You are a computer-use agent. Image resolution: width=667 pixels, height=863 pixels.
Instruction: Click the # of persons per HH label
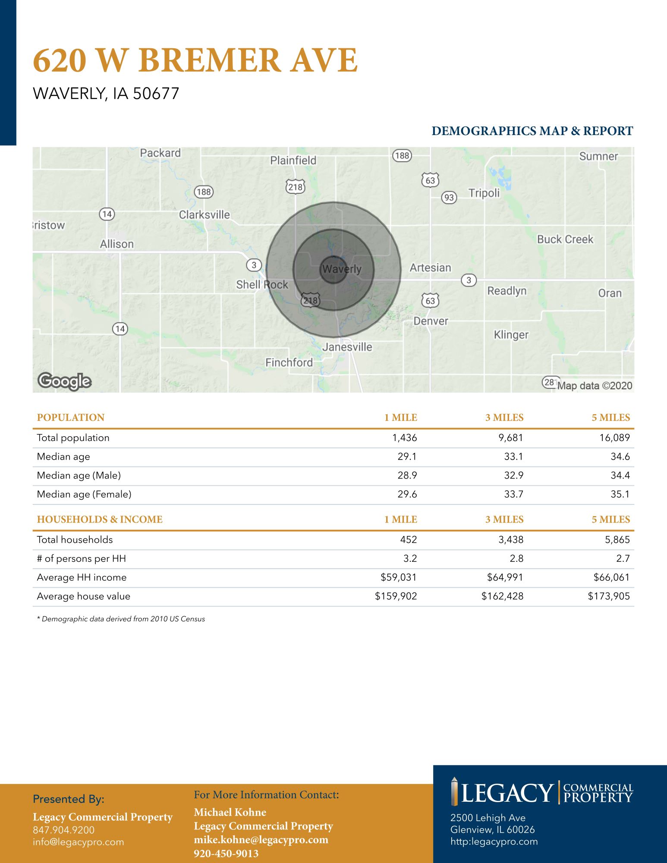81,559
